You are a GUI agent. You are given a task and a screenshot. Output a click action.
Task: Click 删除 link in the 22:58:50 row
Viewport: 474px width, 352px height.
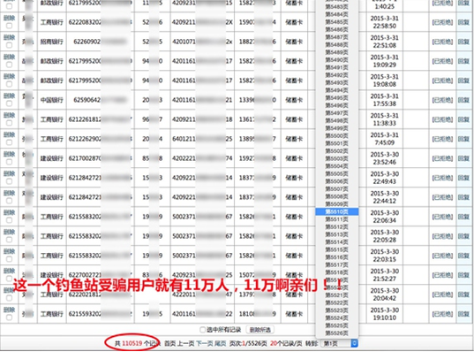pyautogui.click(x=9, y=18)
